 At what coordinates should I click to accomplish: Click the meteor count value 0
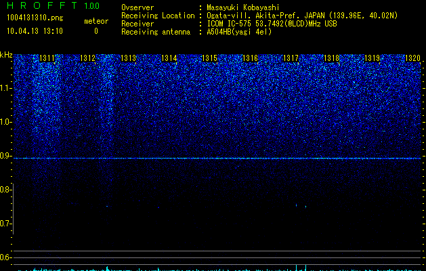click(96, 31)
